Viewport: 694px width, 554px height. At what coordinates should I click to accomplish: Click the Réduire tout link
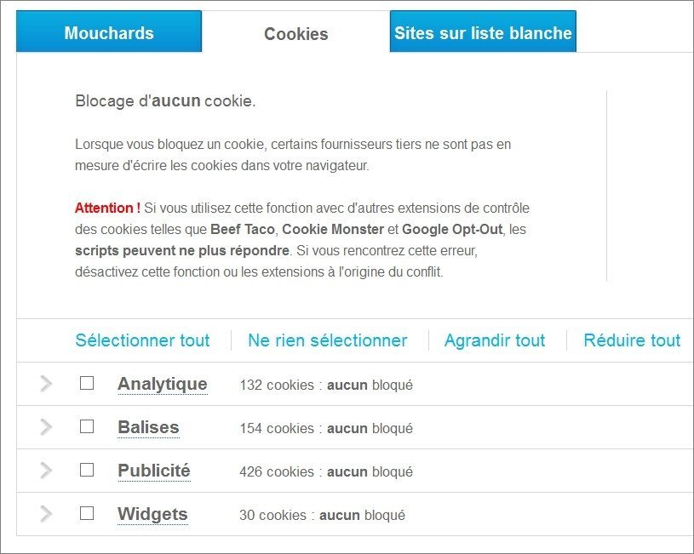[632, 340]
